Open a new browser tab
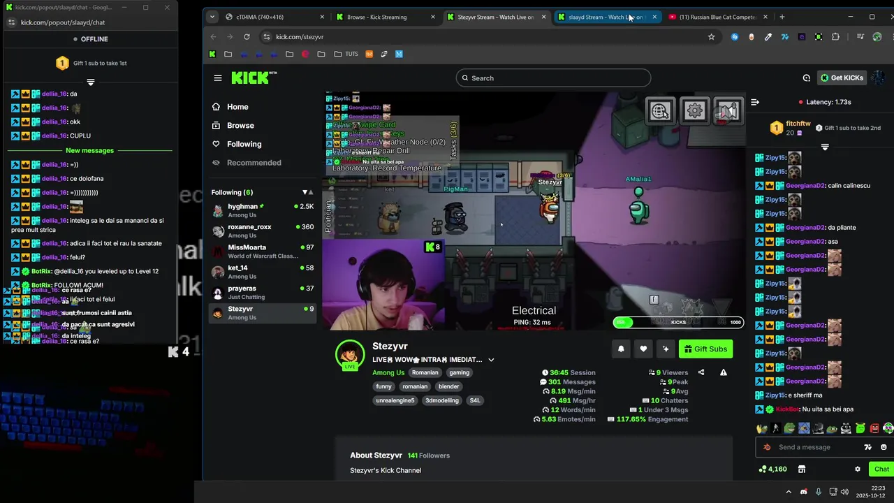894x503 pixels. [x=782, y=17]
